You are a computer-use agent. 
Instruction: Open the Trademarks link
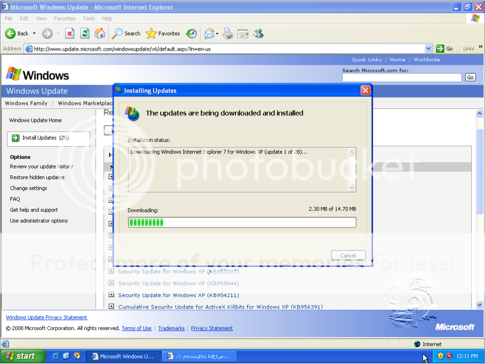pyautogui.click(x=171, y=328)
